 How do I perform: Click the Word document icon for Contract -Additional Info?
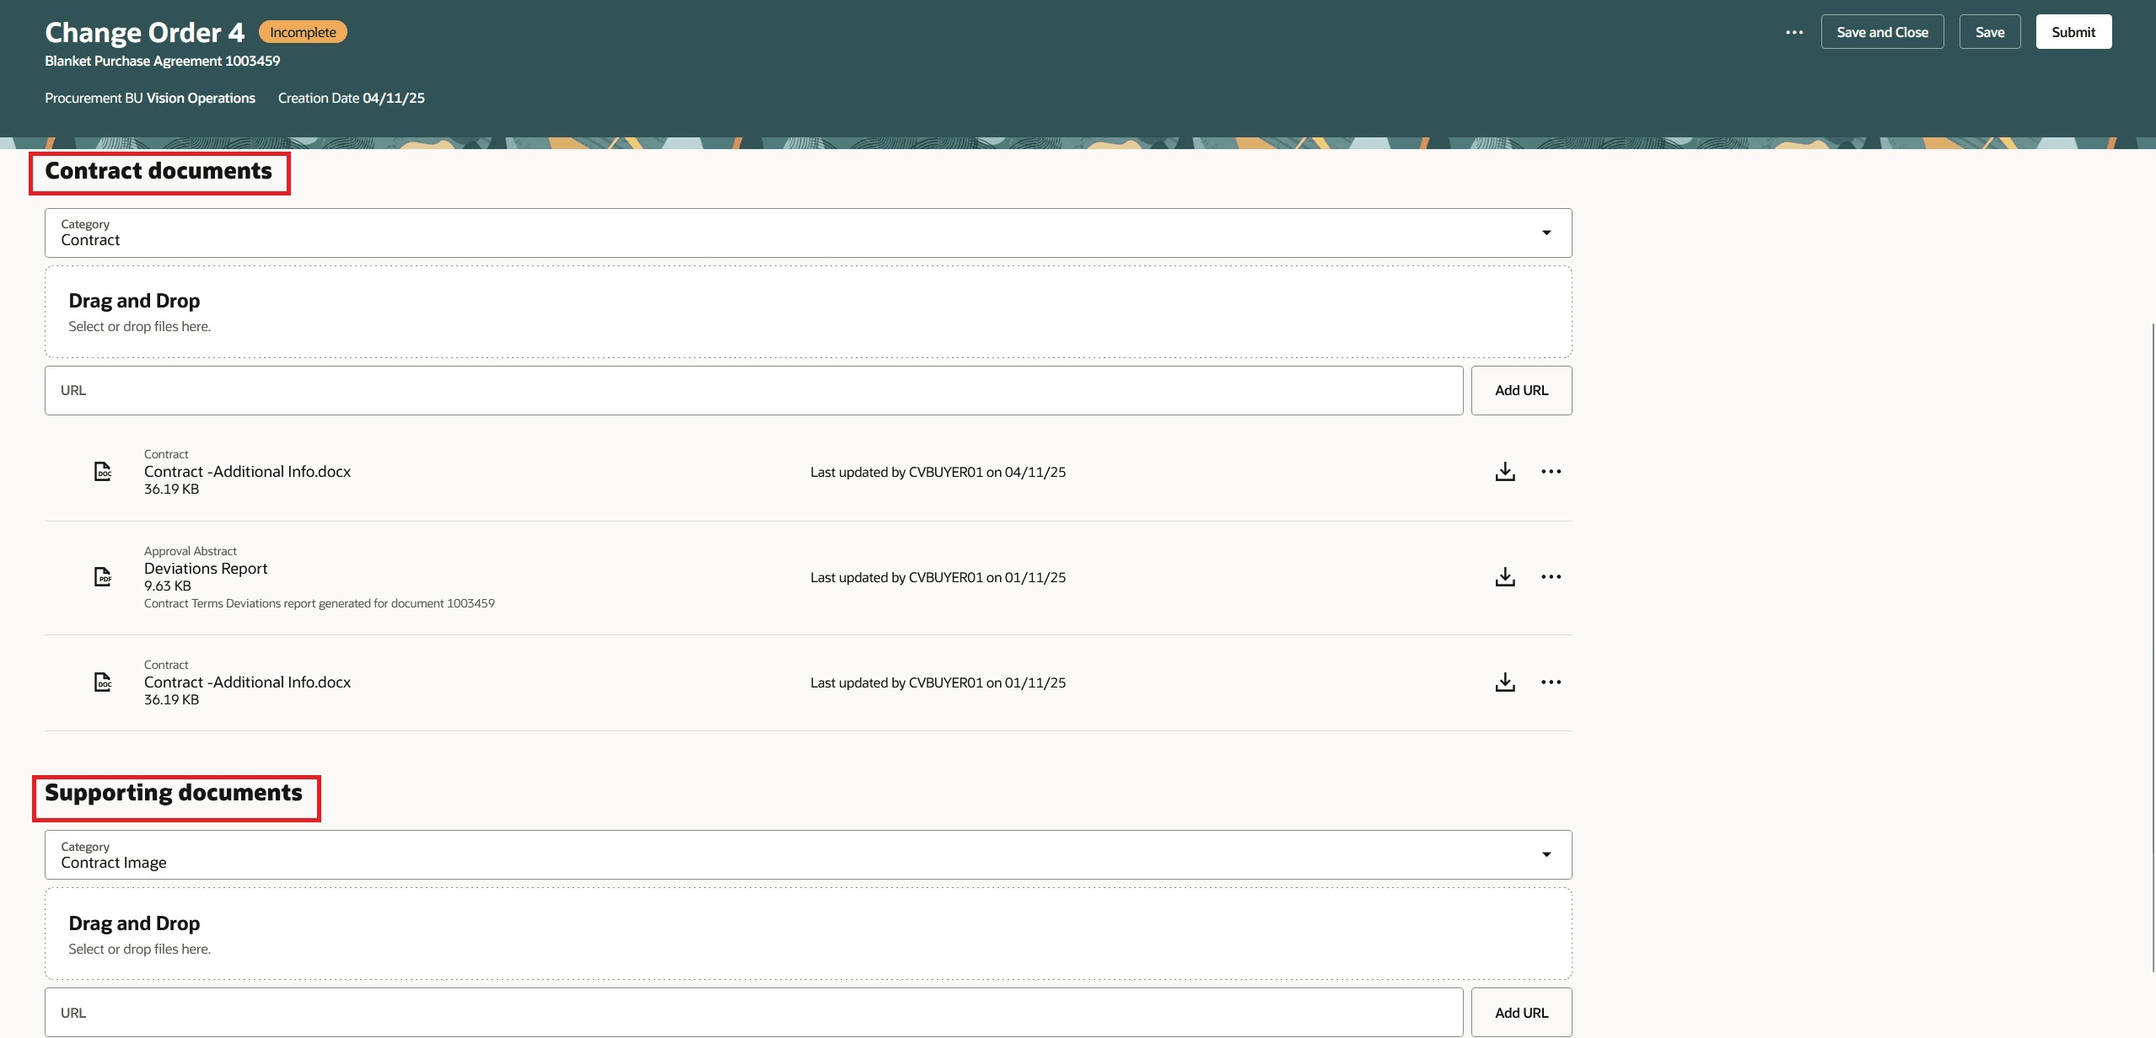tap(102, 471)
